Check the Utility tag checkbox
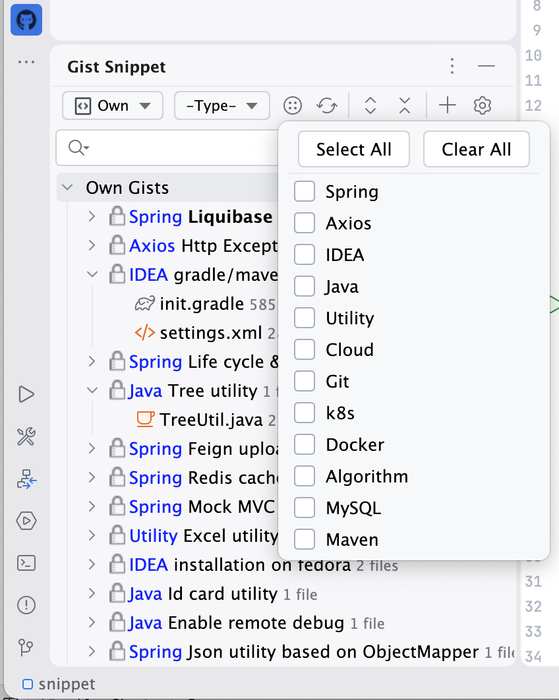 tap(305, 318)
